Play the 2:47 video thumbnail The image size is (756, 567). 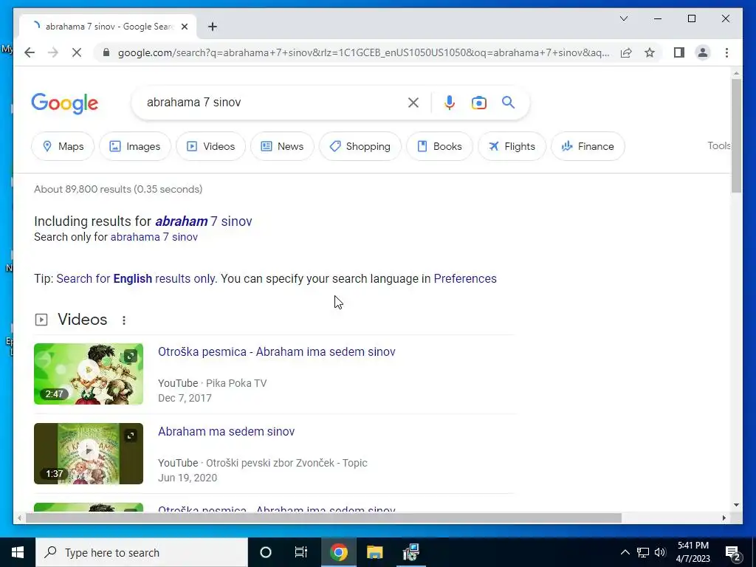89,374
